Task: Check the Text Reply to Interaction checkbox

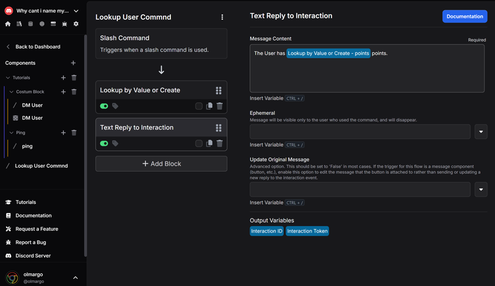Action: [x=199, y=144]
